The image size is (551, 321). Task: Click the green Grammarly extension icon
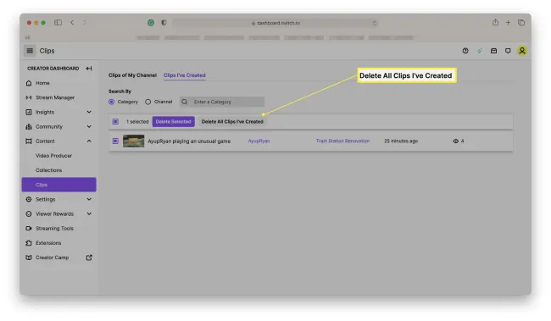pyautogui.click(x=151, y=23)
